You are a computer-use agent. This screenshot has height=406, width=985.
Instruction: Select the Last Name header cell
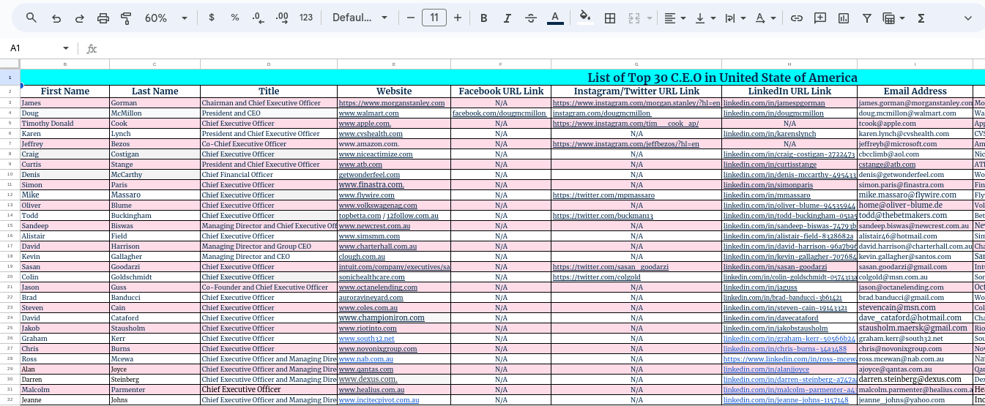tap(155, 91)
